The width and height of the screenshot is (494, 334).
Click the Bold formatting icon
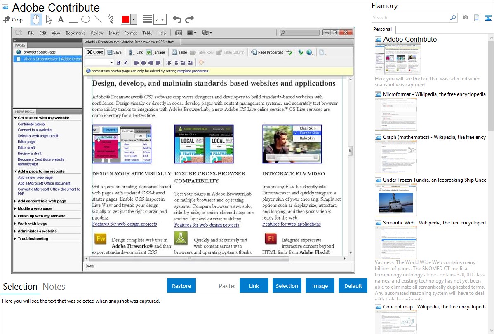tap(118, 63)
